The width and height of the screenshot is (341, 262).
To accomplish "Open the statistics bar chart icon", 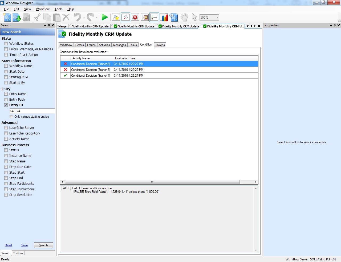I will point(164,18).
